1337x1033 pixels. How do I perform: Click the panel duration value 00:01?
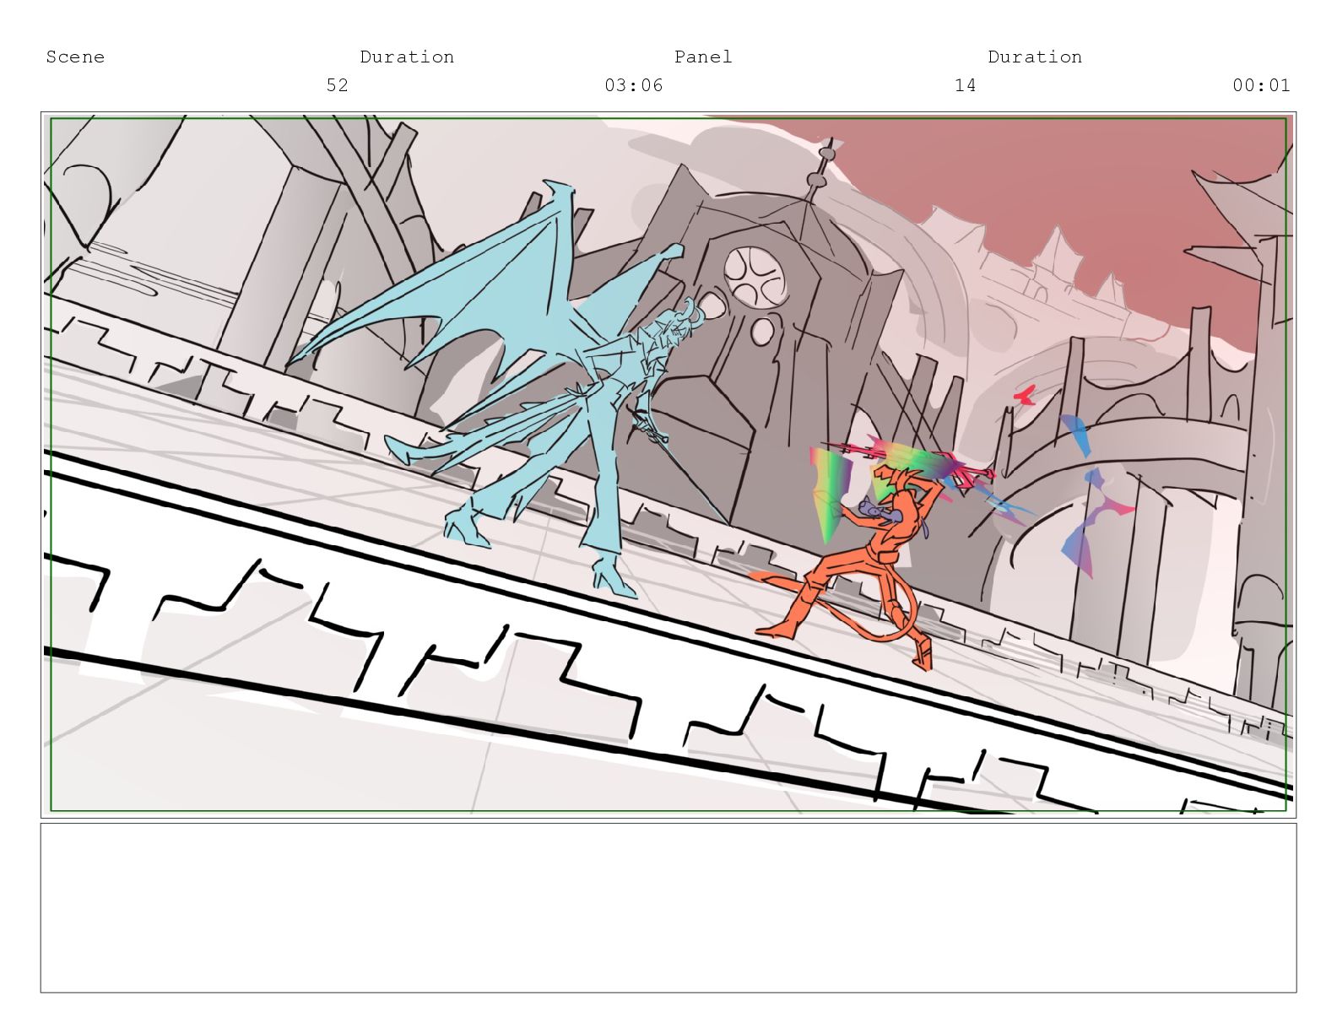(x=1261, y=85)
